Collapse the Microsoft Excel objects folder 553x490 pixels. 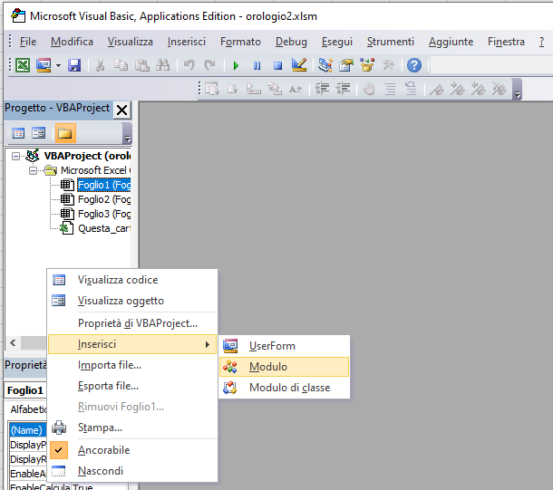34,171
